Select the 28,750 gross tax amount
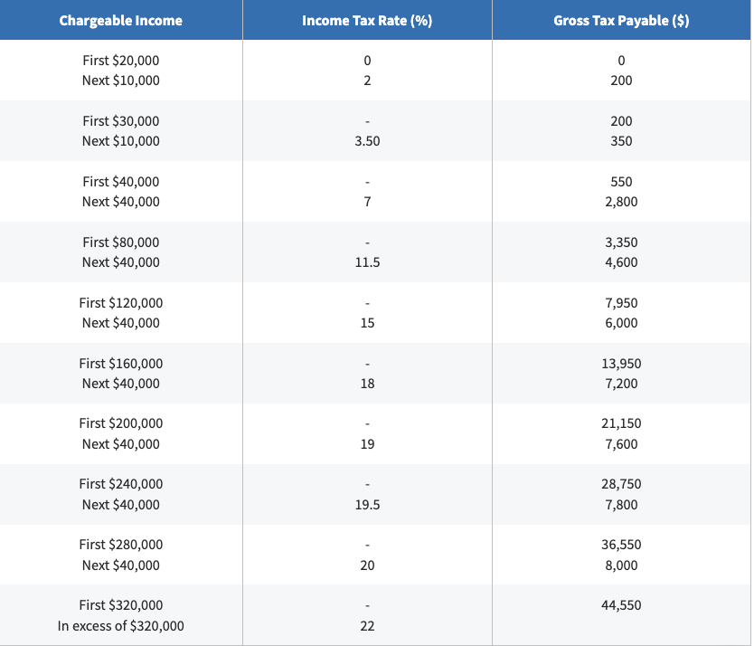Screen dimensions: 754x646 [621, 485]
